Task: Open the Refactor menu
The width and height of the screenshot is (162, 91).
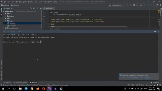Action: tap(31, 2)
